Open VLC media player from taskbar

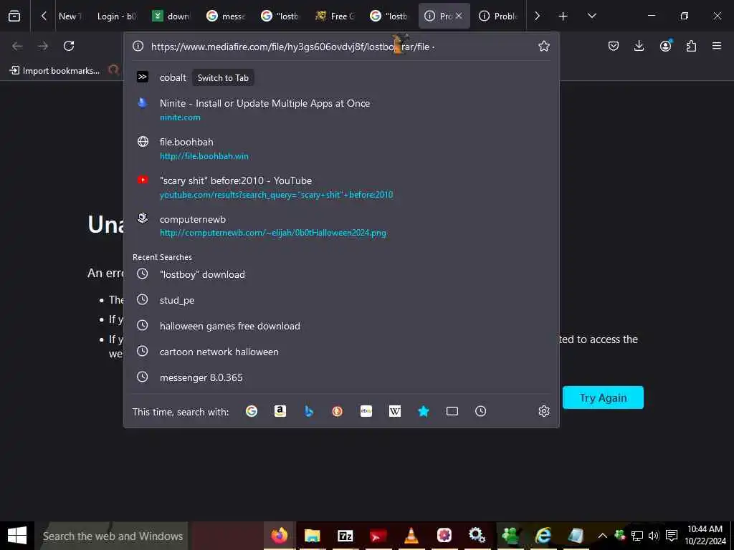411,536
